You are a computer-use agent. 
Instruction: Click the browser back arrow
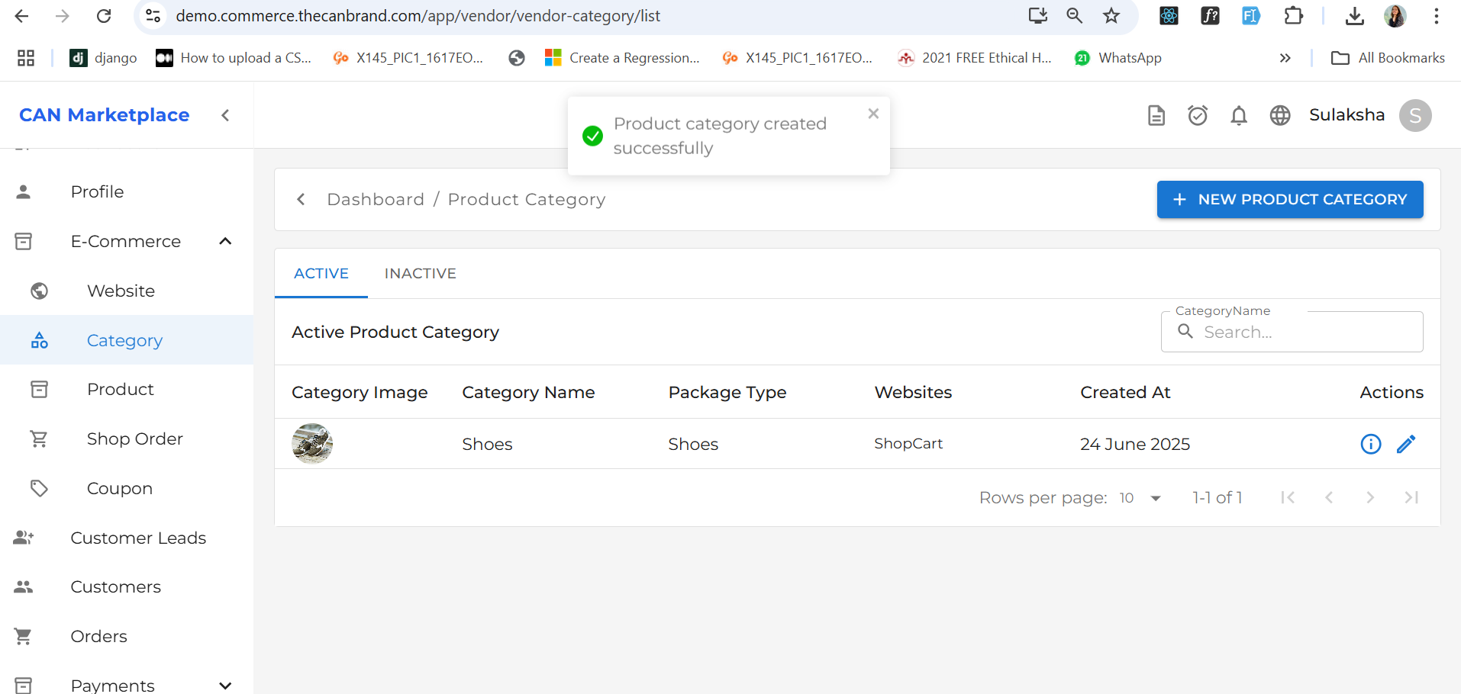(21, 16)
